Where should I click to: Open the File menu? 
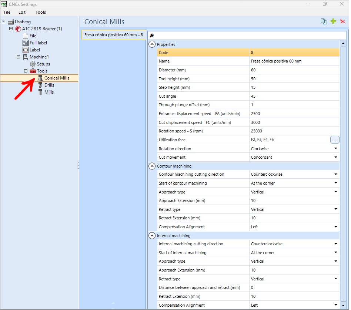tap(7, 12)
